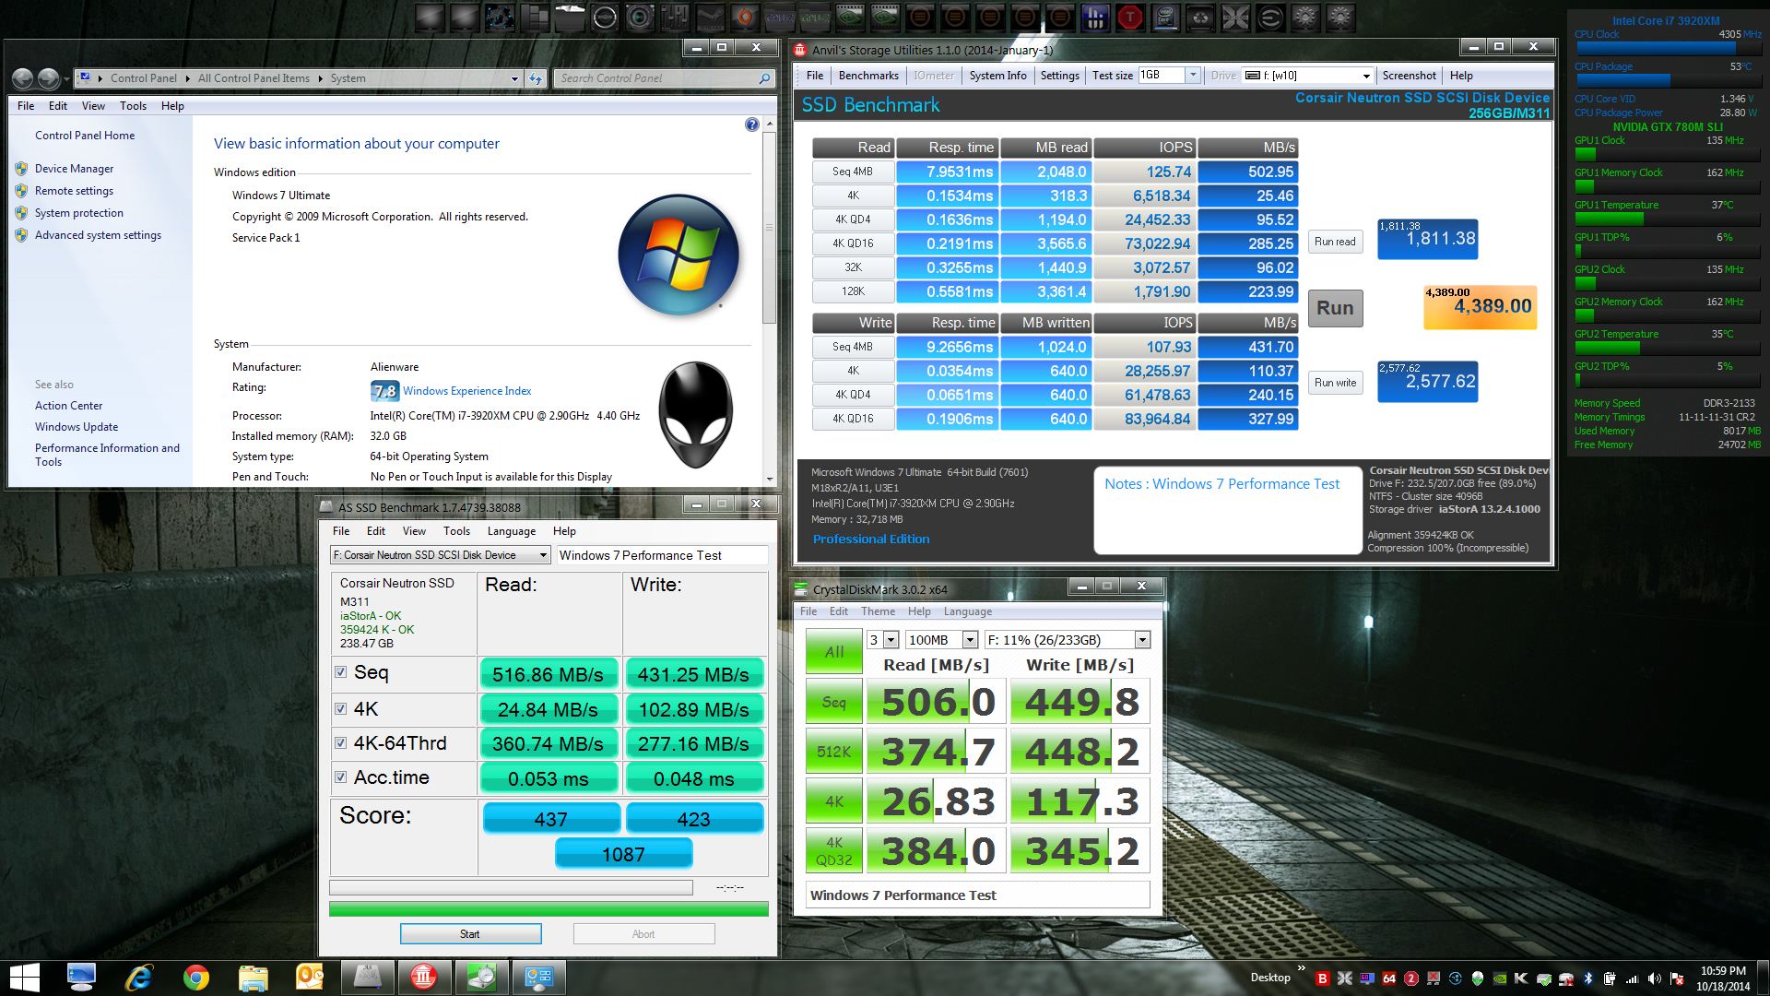
Task: Open System Info in Anvil's menu bar
Action: (997, 76)
